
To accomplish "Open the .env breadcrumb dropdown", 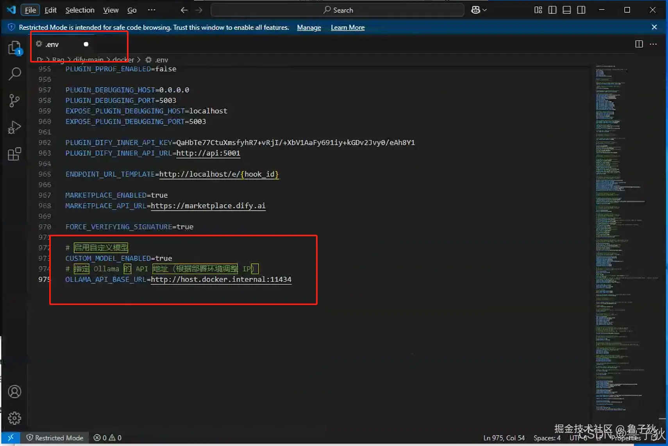I will [x=157, y=60].
